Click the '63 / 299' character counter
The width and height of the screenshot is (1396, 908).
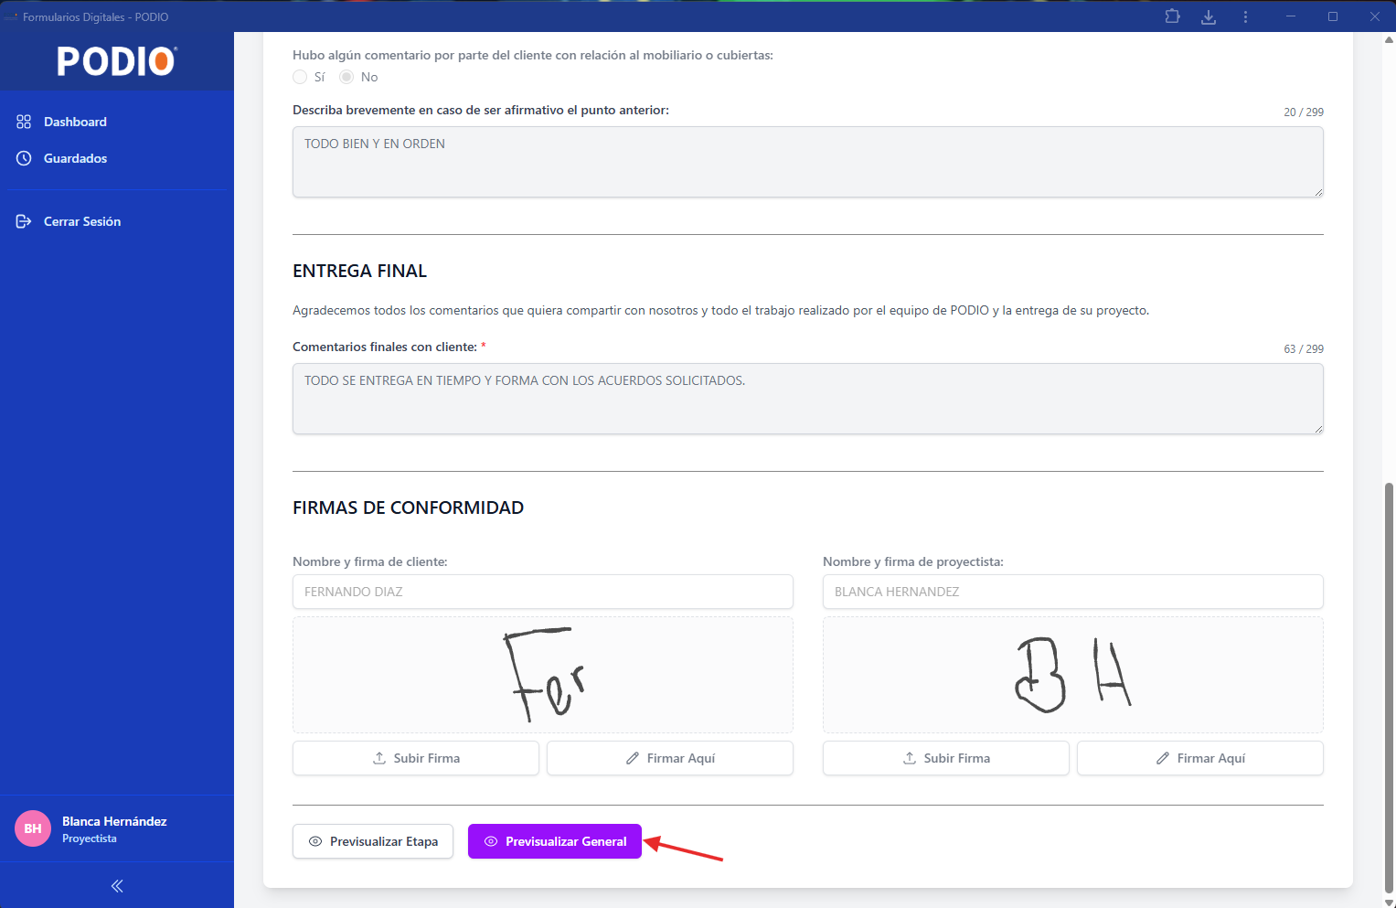click(1304, 349)
